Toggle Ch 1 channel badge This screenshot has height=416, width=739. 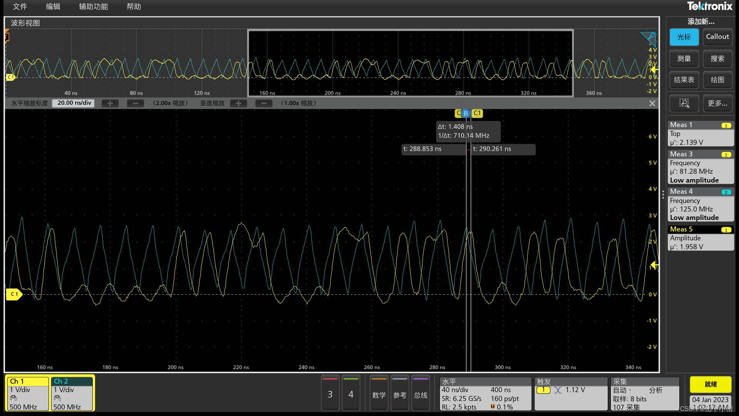(28, 394)
